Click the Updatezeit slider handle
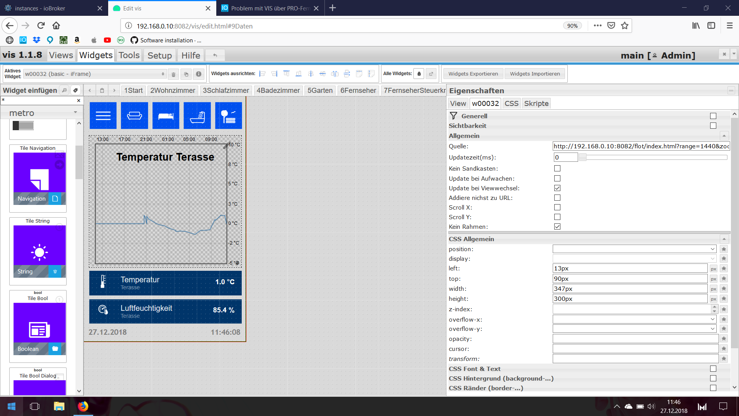The width and height of the screenshot is (739, 416). [x=583, y=157]
